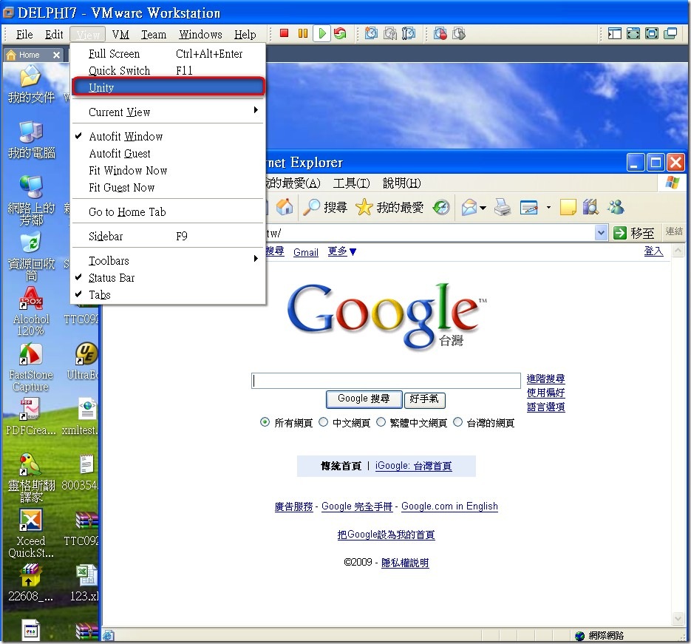Screen dimensions: 691x644
Task: Click the IE scrollbar down arrow
Action: [x=678, y=618]
